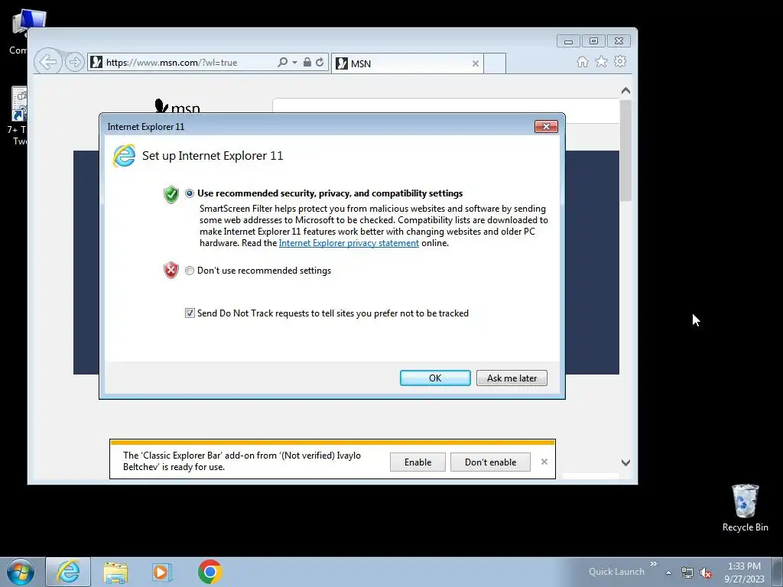
Task: Click the network status tray icon
Action: (x=687, y=572)
